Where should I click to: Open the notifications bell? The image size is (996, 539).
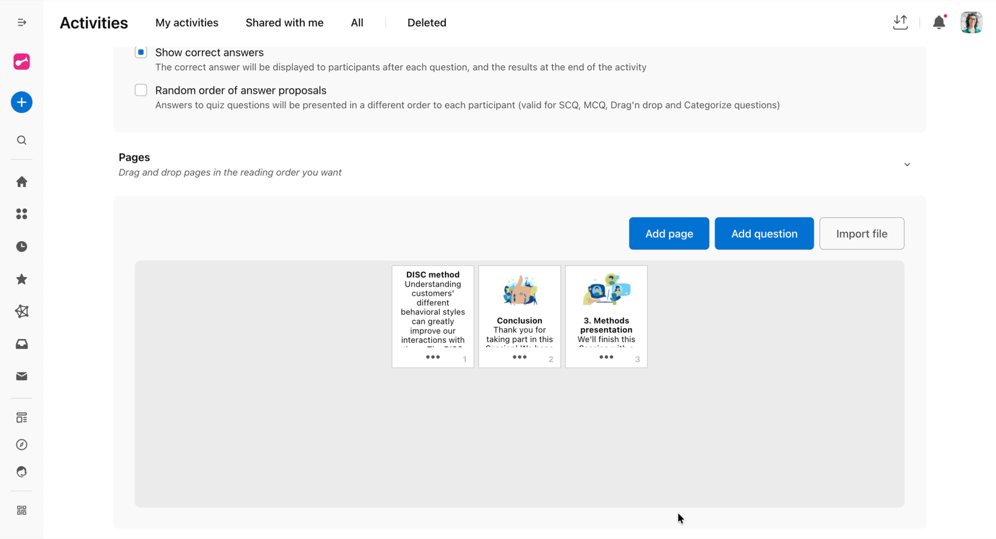939,22
